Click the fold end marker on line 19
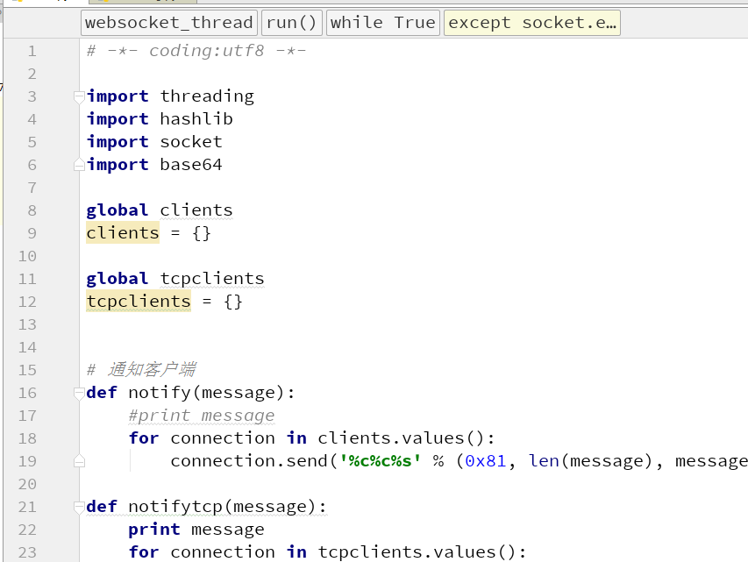This screenshot has height=562, width=748. coord(79,461)
